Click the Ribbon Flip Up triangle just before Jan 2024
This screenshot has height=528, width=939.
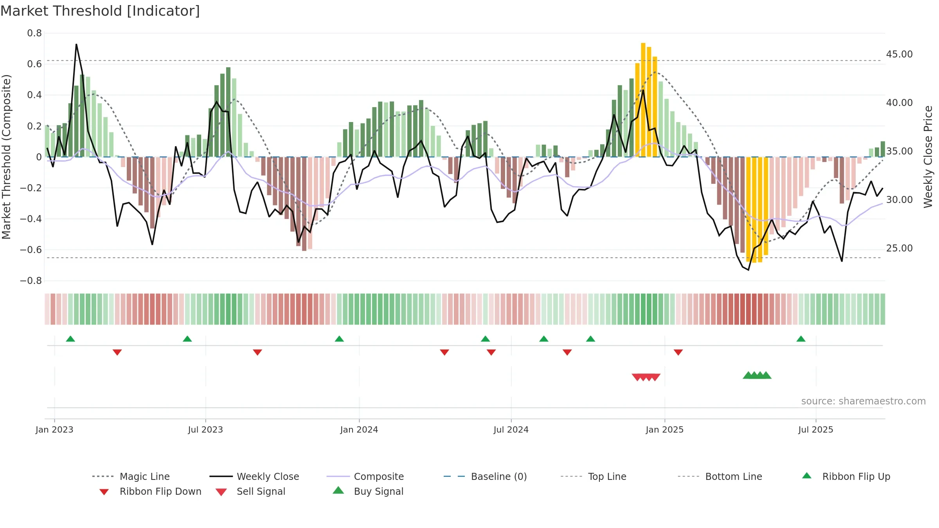tap(339, 339)
